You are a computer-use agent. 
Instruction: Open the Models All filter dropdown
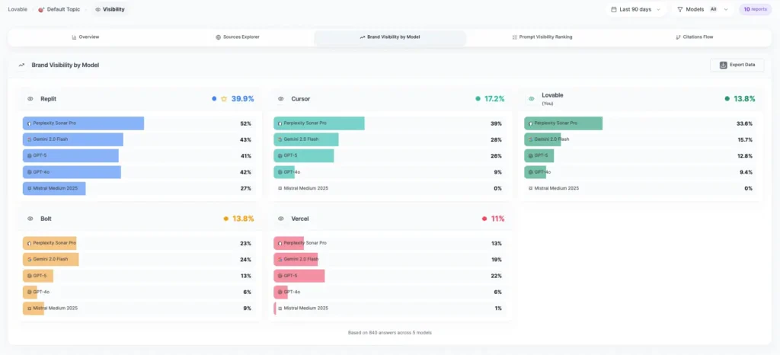pyautogui.click(x=703, y=9)
